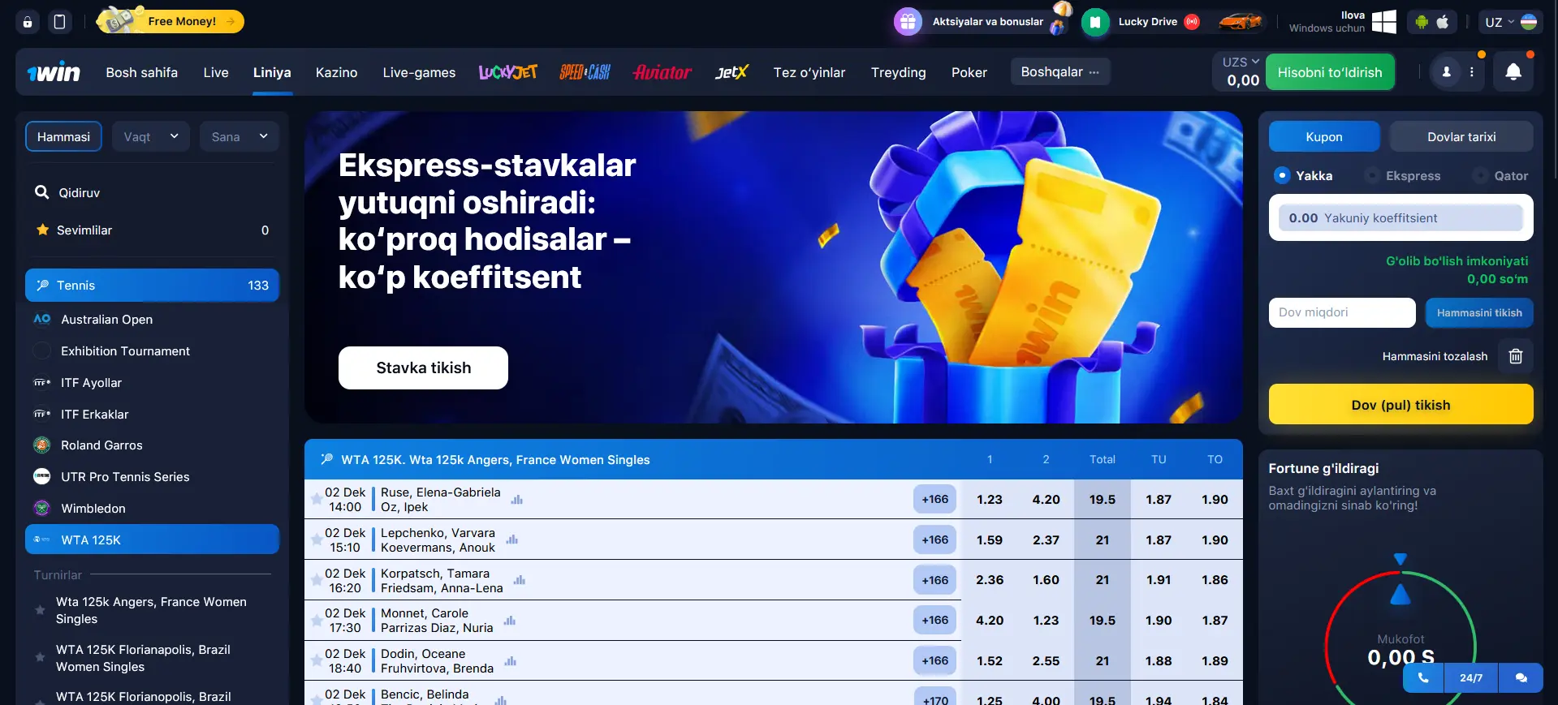Click the Windows app download icon
Image resolution: width=1558 pixels, height=705 pixels.
(1383, 22)
